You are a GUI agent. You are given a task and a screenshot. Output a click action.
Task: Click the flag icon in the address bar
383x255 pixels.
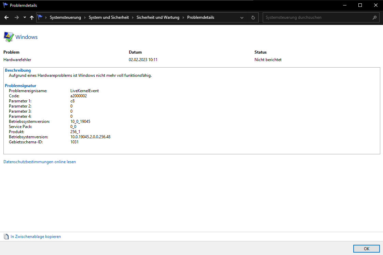coord(40,17)
